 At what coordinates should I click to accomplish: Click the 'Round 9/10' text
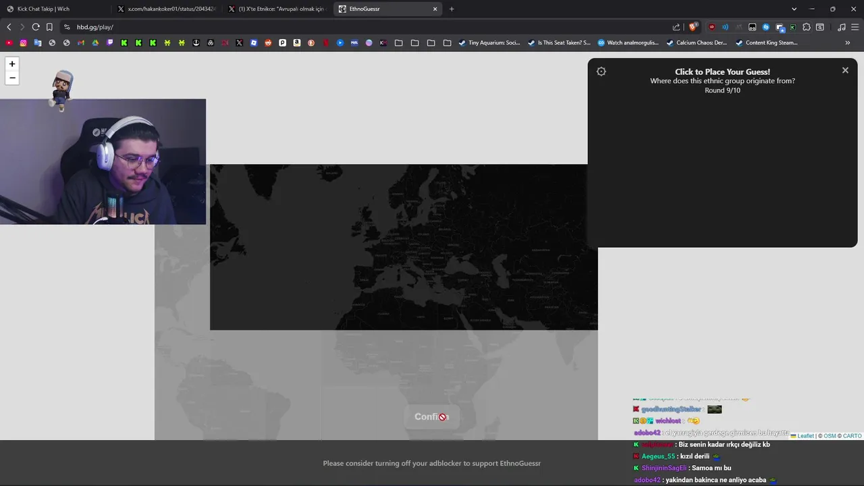tap(722, 90)
